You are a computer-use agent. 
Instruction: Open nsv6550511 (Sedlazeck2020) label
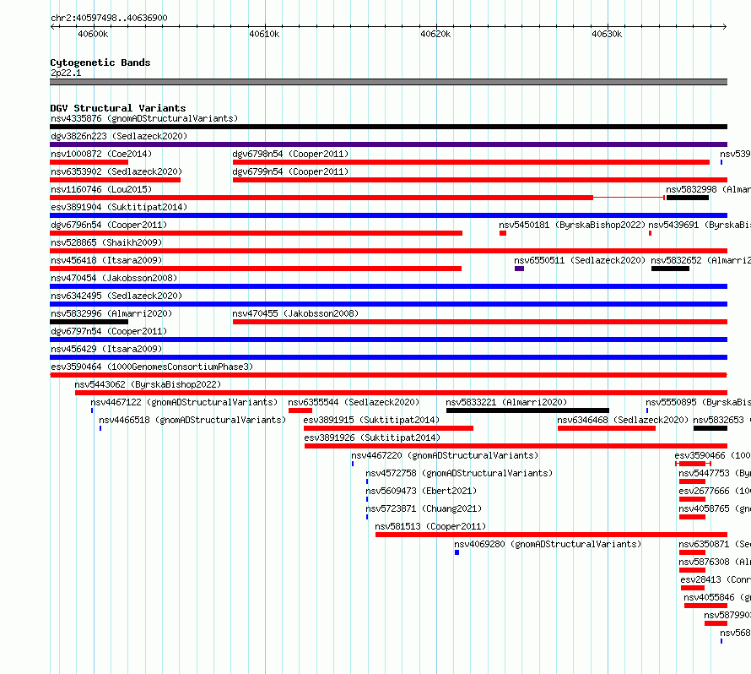pyautogui.click(x=580, y=260)
